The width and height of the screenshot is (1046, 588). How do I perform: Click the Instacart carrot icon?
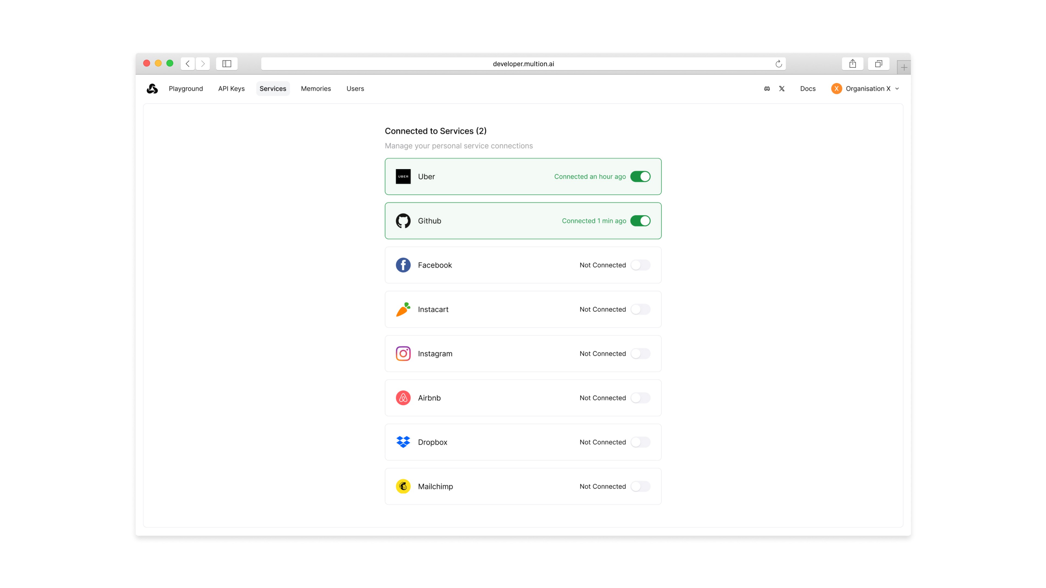point(403,309)
